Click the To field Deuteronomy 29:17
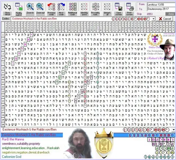The width and height of the screenshot is (176, 160). click(x=161, y=9)
